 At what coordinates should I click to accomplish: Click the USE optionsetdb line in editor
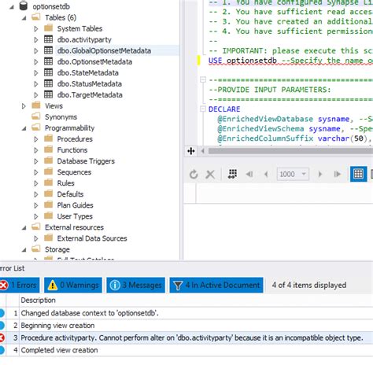(x=290, y=61)
